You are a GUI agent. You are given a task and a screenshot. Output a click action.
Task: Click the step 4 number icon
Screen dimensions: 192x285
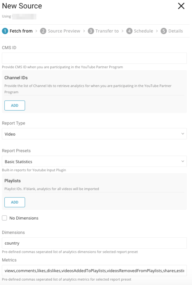pyautogui.click(x=129, y=31)
